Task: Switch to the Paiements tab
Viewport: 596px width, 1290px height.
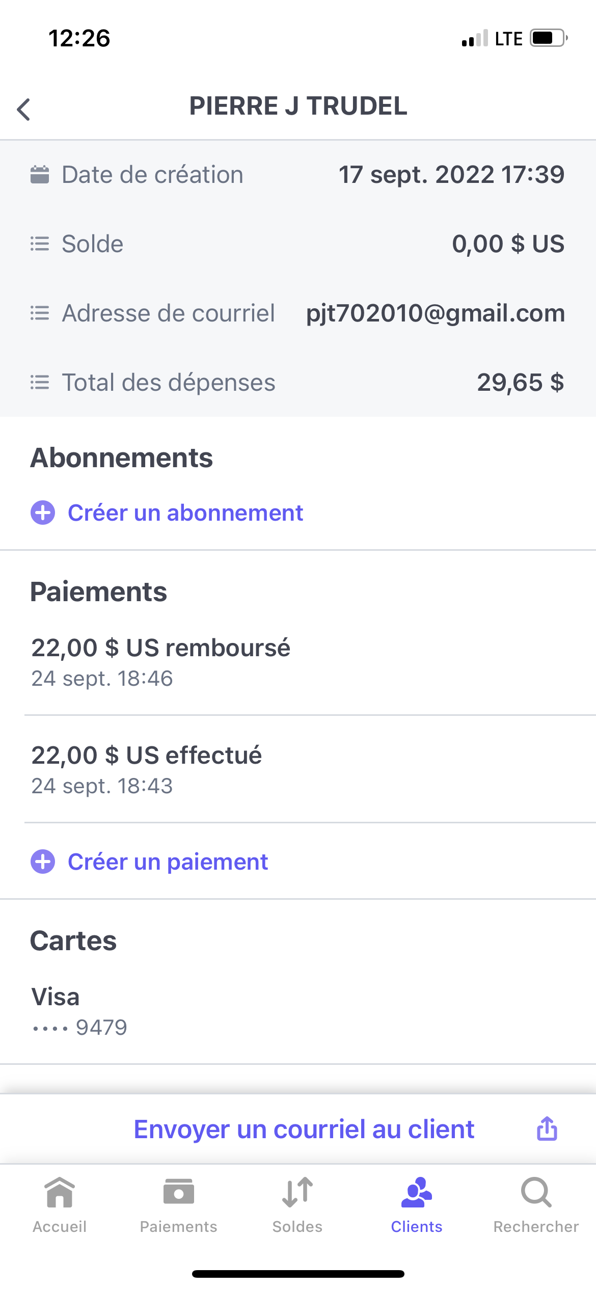Action: coord(178,1205)
